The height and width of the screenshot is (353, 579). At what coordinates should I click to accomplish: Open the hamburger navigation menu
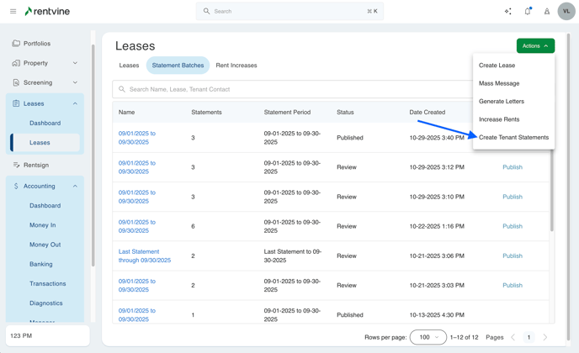point(13,12)
